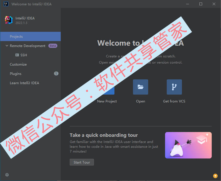221x181 pixels.
Task: Click the Open folder icon button
Action: (x=141, y=87)
